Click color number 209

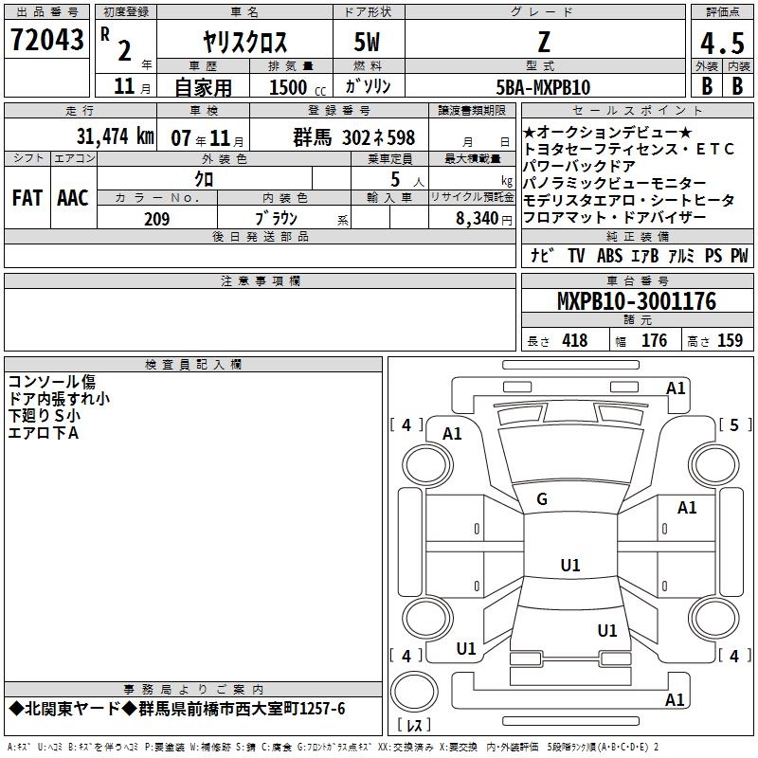[x=156, y=219]
